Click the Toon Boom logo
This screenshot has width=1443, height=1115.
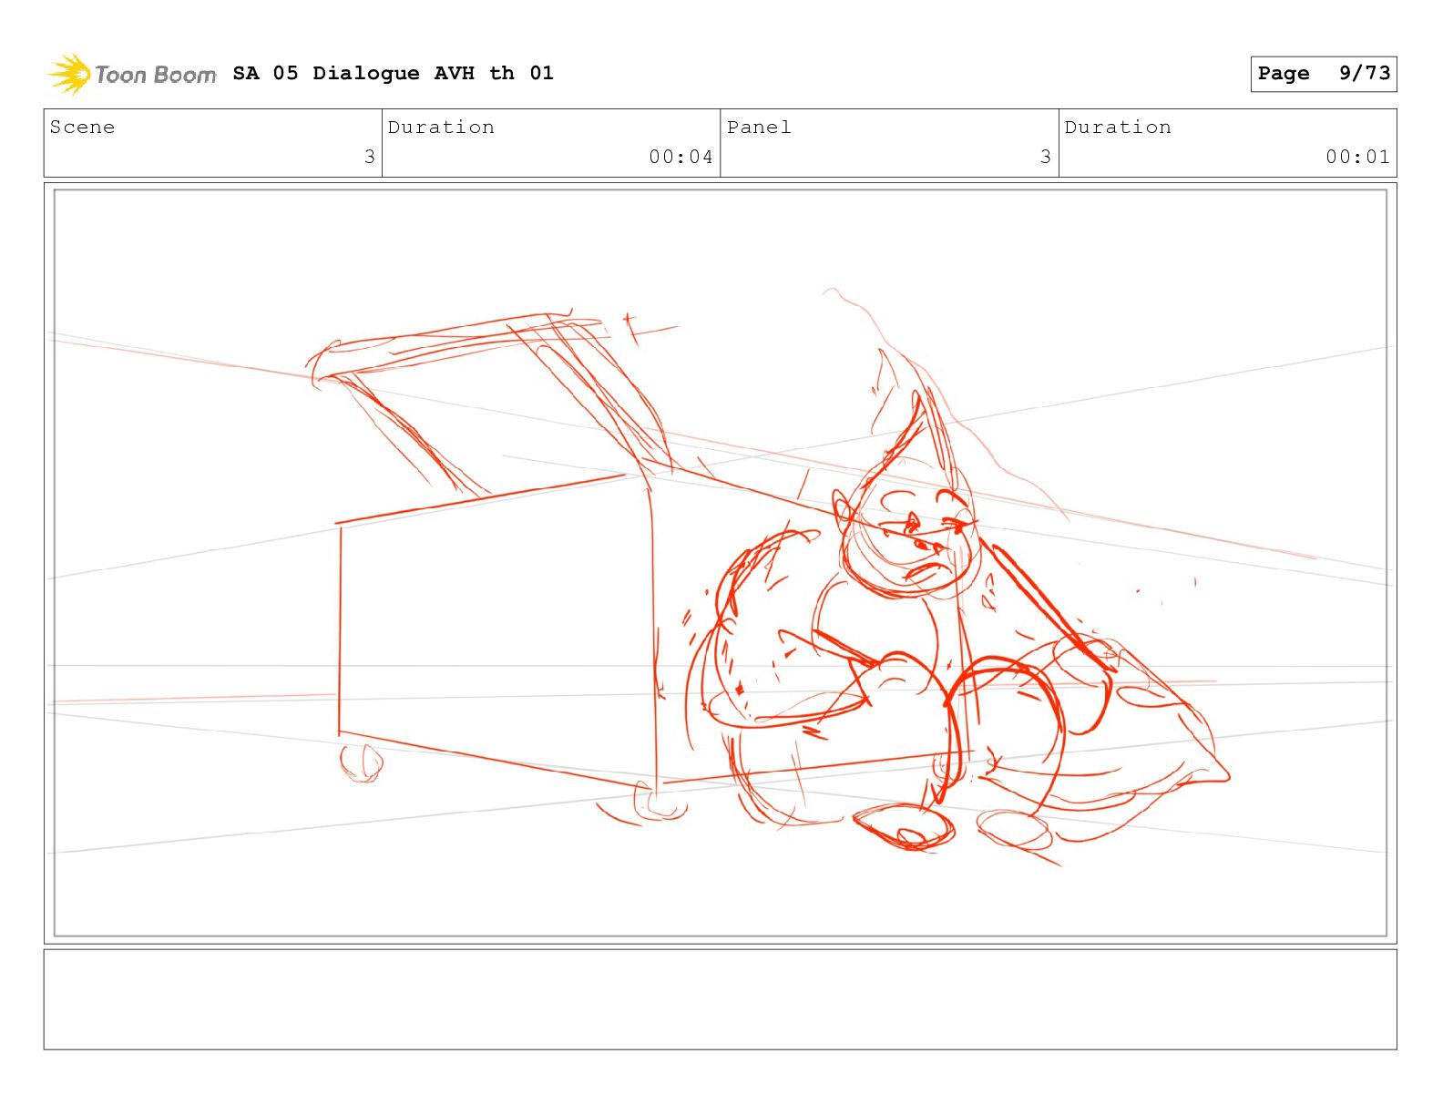point(132,74)
